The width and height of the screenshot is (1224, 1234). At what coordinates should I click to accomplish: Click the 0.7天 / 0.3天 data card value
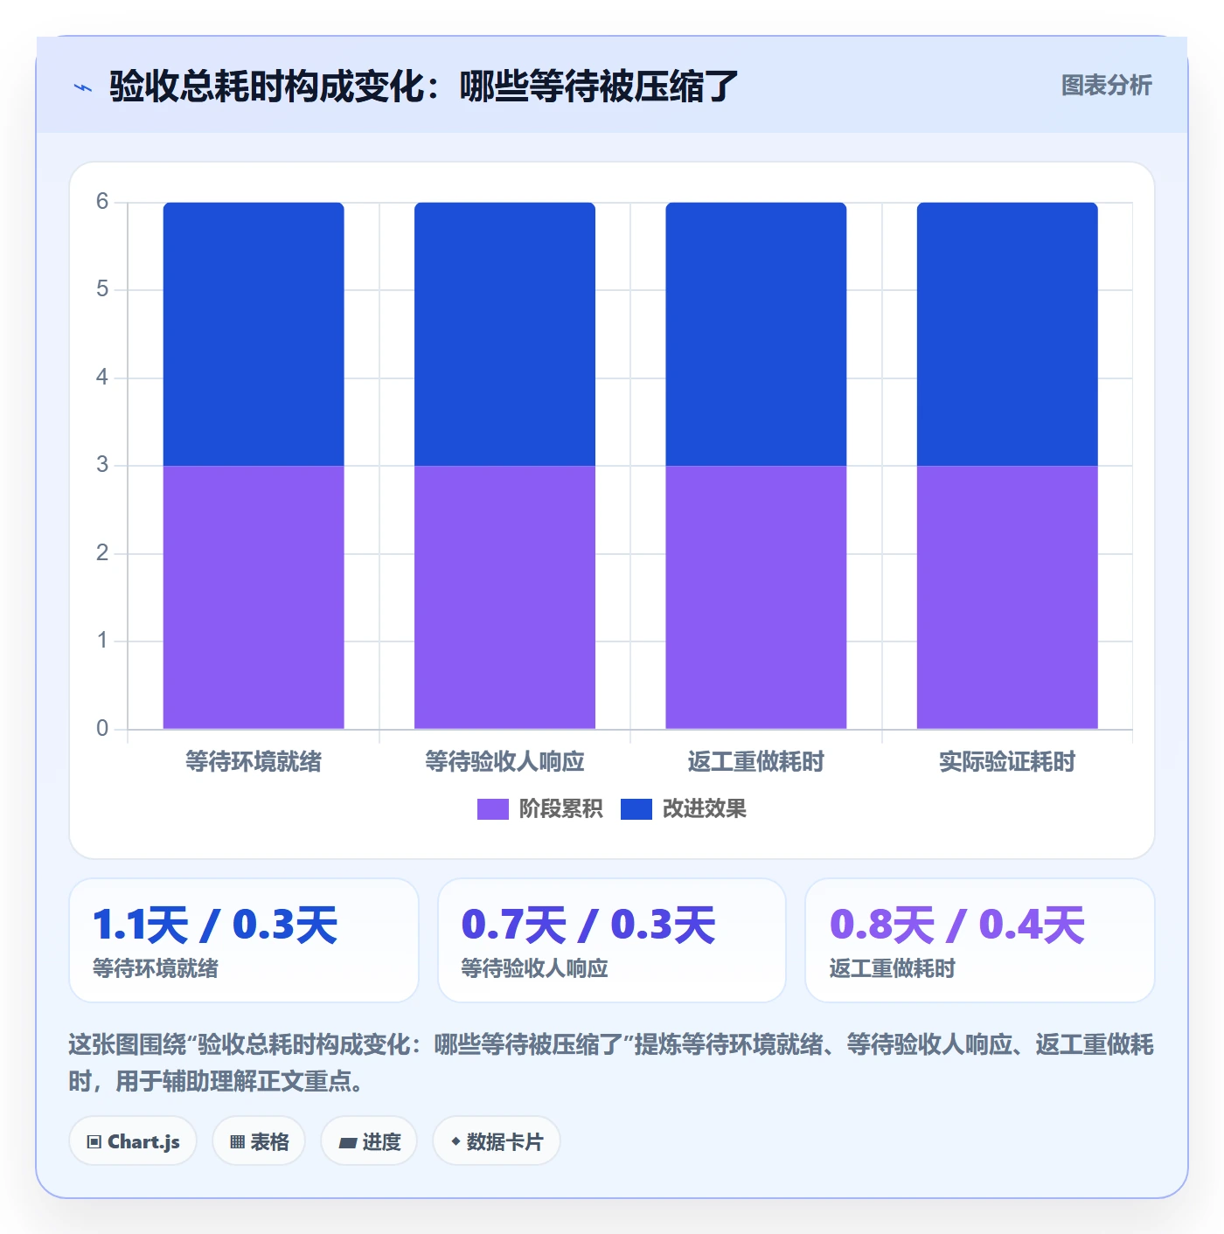[588, 925]
